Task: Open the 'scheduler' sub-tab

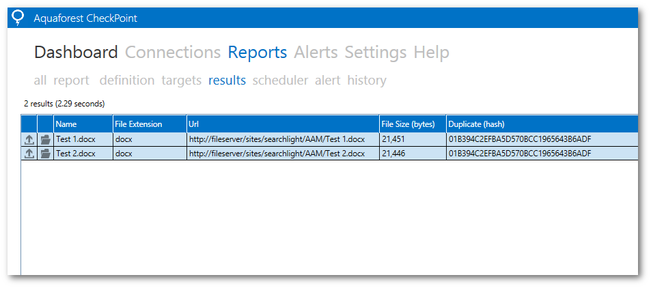Action: tap(280, 81)
